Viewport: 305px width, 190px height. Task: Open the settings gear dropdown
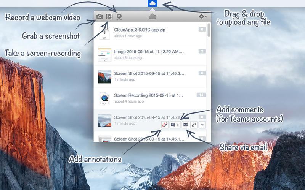(x=203, y=16)
